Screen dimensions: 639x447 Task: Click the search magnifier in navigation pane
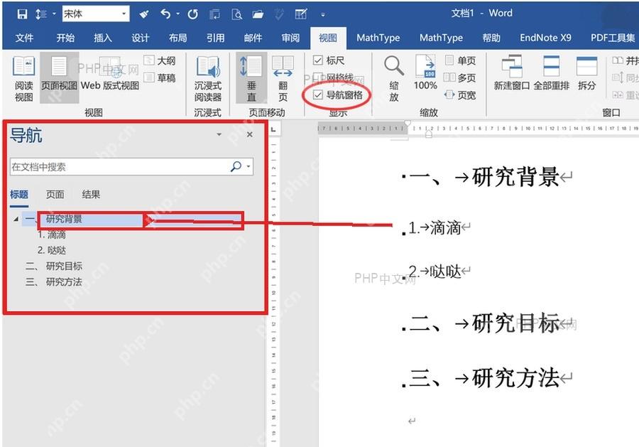click(x=236, y=166)
